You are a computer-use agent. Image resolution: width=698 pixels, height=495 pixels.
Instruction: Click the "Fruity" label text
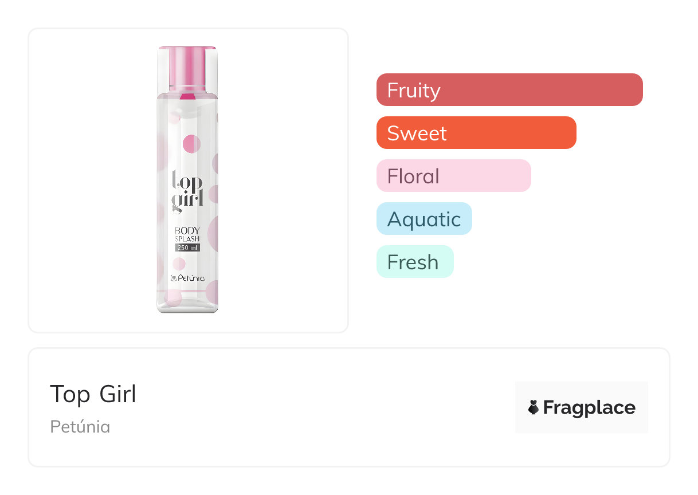coord(413,91)
